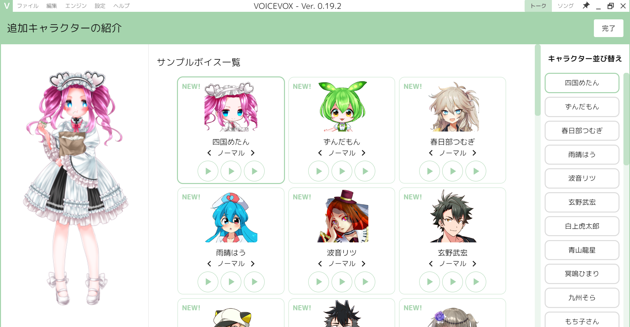Select the 春日部つむぎ character portrait card
The image size is (630, 327).
452,130
